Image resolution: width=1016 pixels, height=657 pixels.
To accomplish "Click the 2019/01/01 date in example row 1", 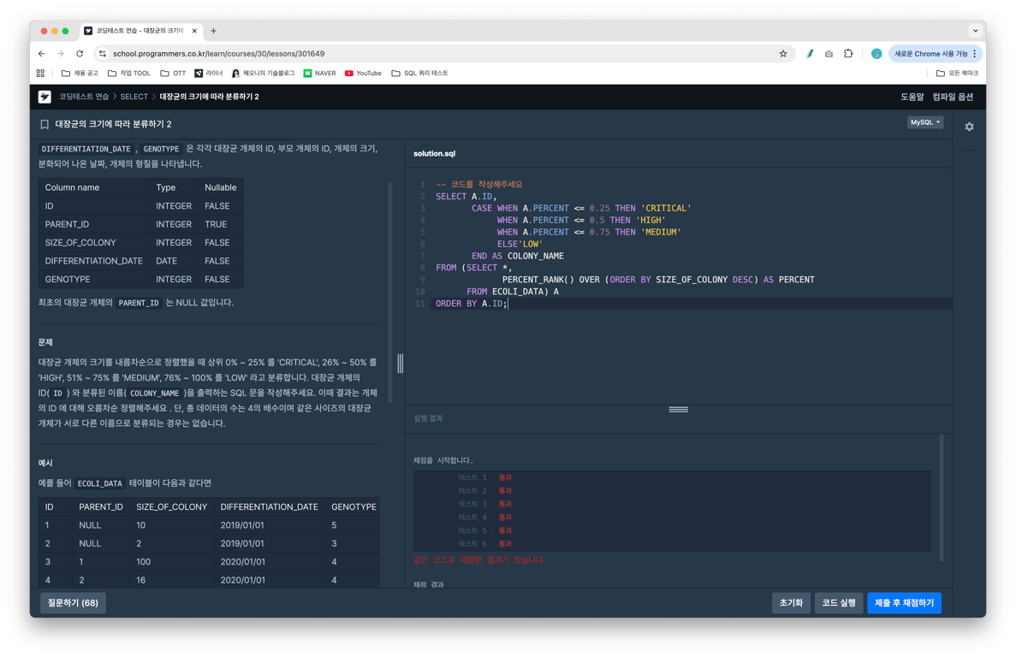I will click(242, 525).
